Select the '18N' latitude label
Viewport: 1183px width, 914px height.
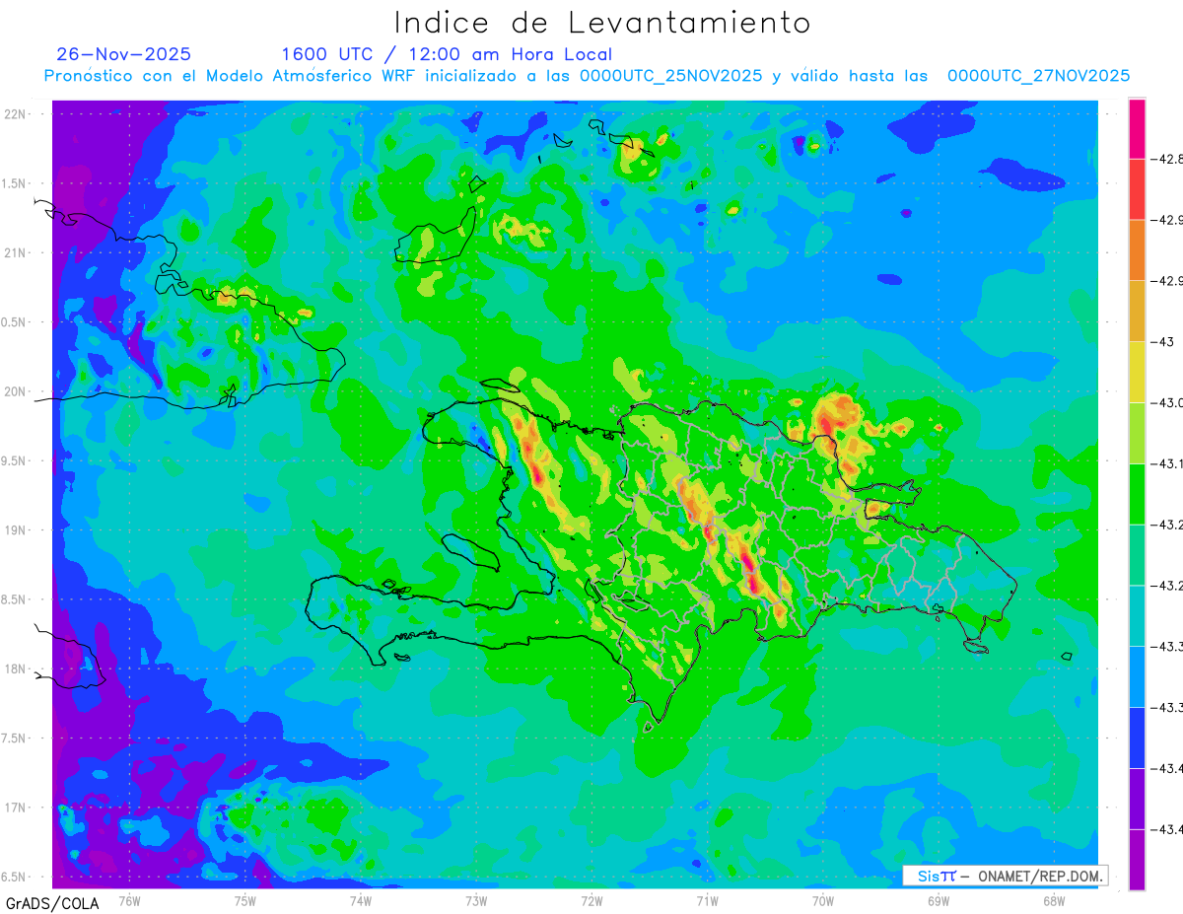click(16, 668)
